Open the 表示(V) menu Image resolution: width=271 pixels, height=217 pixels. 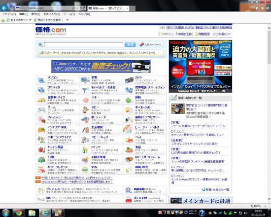click(x=36, y=14)
